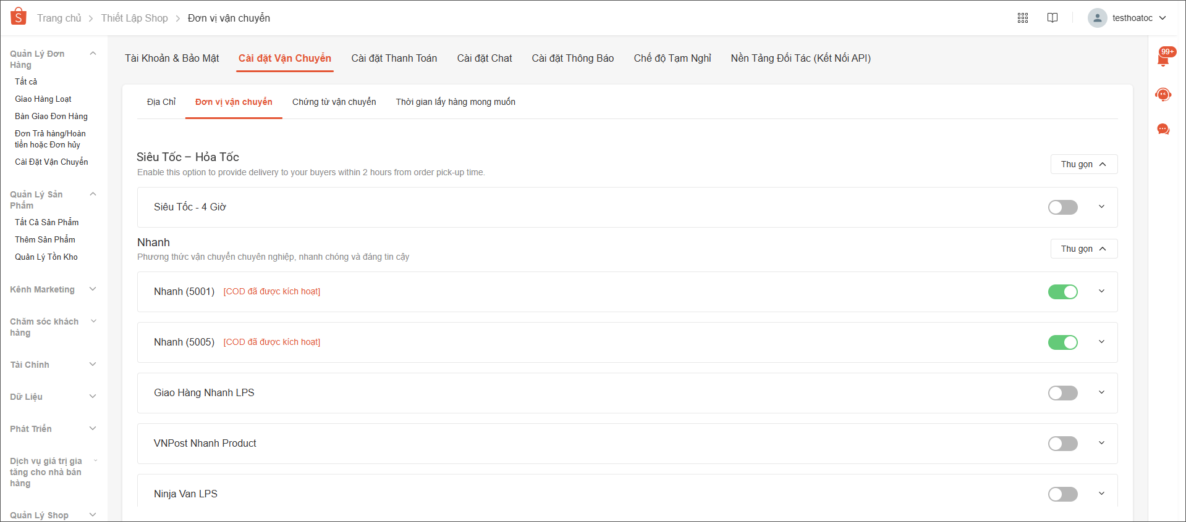Turn on Giao Hàng Nhanh LPS toggle
This screenshot has width=1186, height=522.
click(x=1062, y=393)
